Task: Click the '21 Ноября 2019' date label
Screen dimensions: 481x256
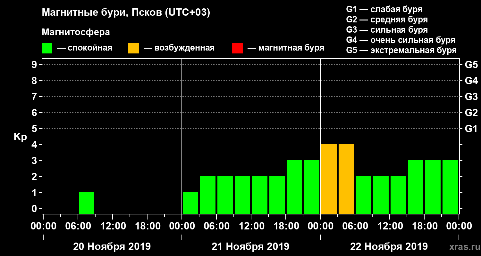Action: [250, 247]
